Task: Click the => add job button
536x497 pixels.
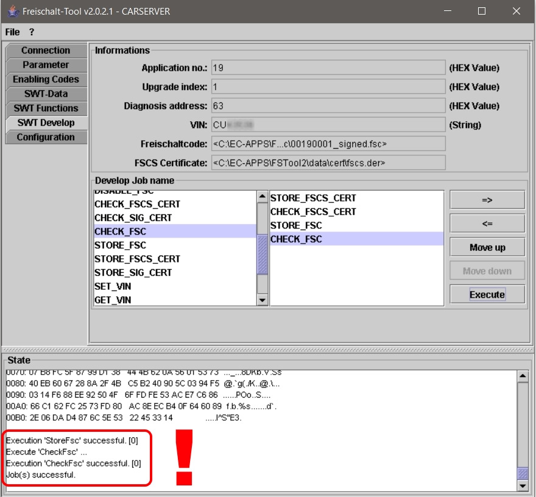Action: pos(487,200)
